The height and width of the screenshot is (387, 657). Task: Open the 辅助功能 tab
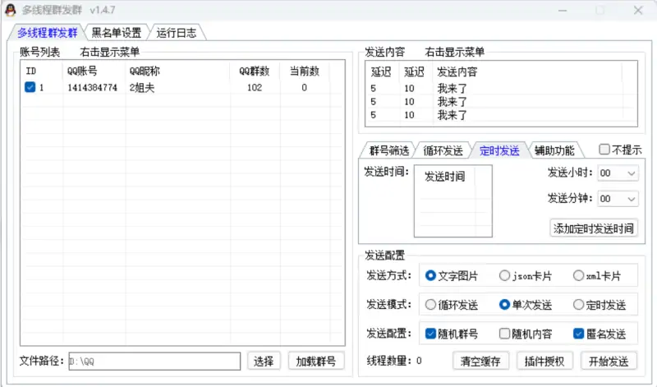[x=554, y=150]
